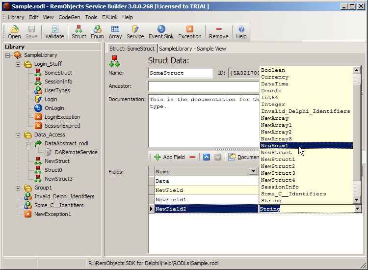This screenshot has width=368, height=270.
Task: Open the Name column header dropdown
Action: click(253, 171)
